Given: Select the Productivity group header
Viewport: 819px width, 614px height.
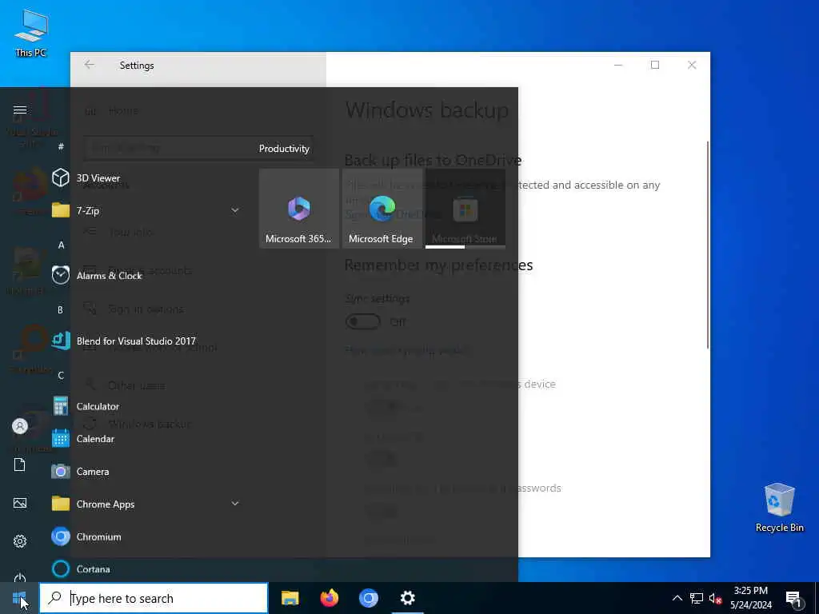Looking at the screenshot, I should 284,149.
